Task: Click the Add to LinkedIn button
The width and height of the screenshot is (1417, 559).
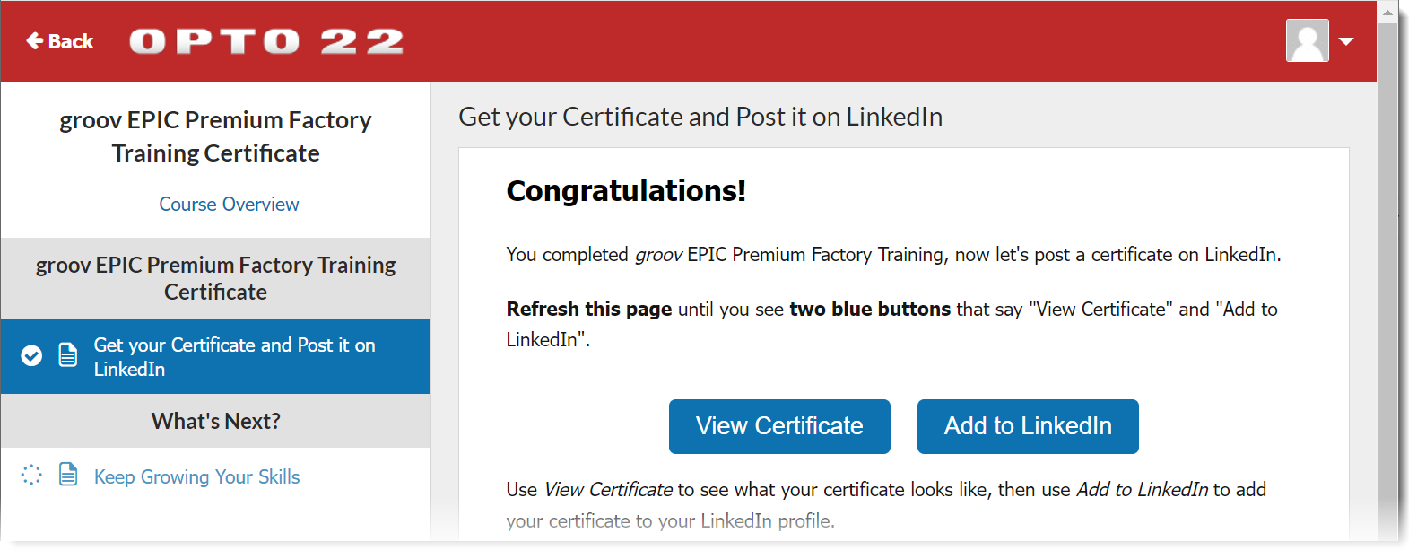Action: pyautogui.click(x=1028, y=426)
